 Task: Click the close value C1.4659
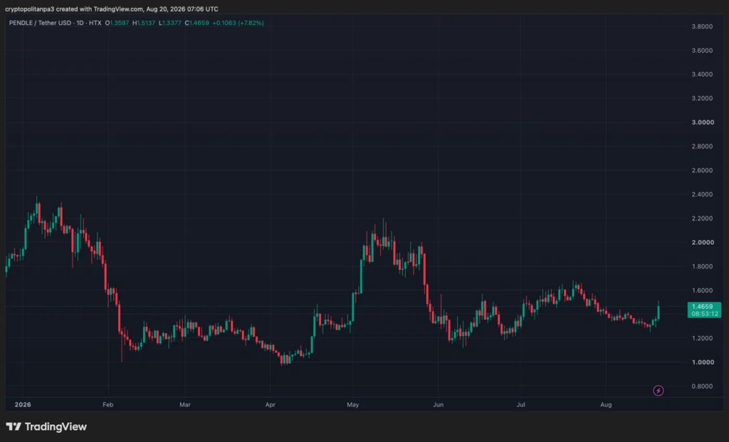(x=196, y=23)
